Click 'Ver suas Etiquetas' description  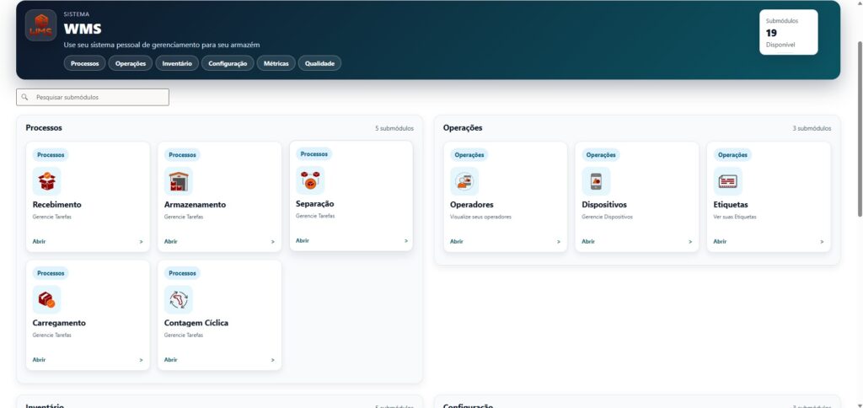(735, 217)
